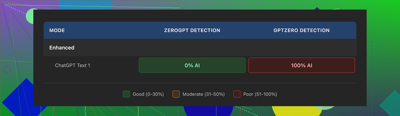Select the Enhanced mode group row
Screen dimensions: 400x116
click(62, 48)
